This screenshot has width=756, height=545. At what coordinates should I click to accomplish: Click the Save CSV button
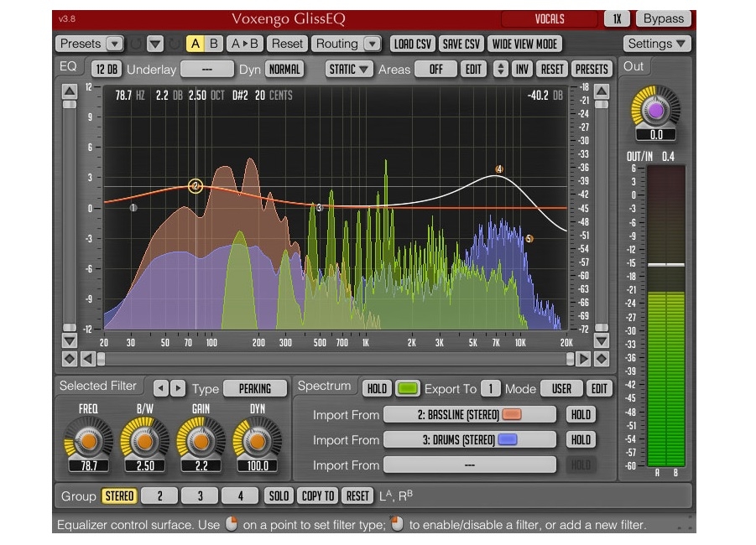tap(461, 44)
